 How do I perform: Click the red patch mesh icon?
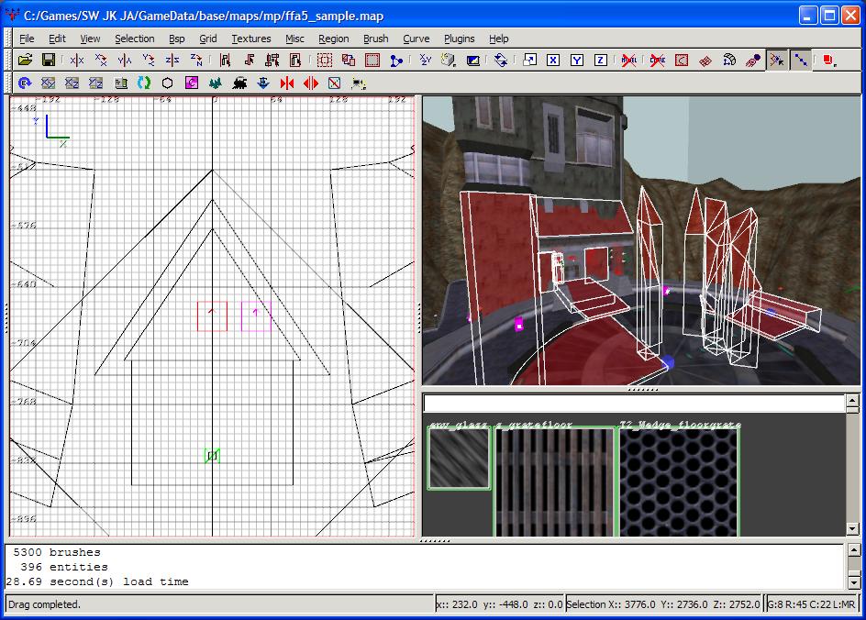point(705,61)
